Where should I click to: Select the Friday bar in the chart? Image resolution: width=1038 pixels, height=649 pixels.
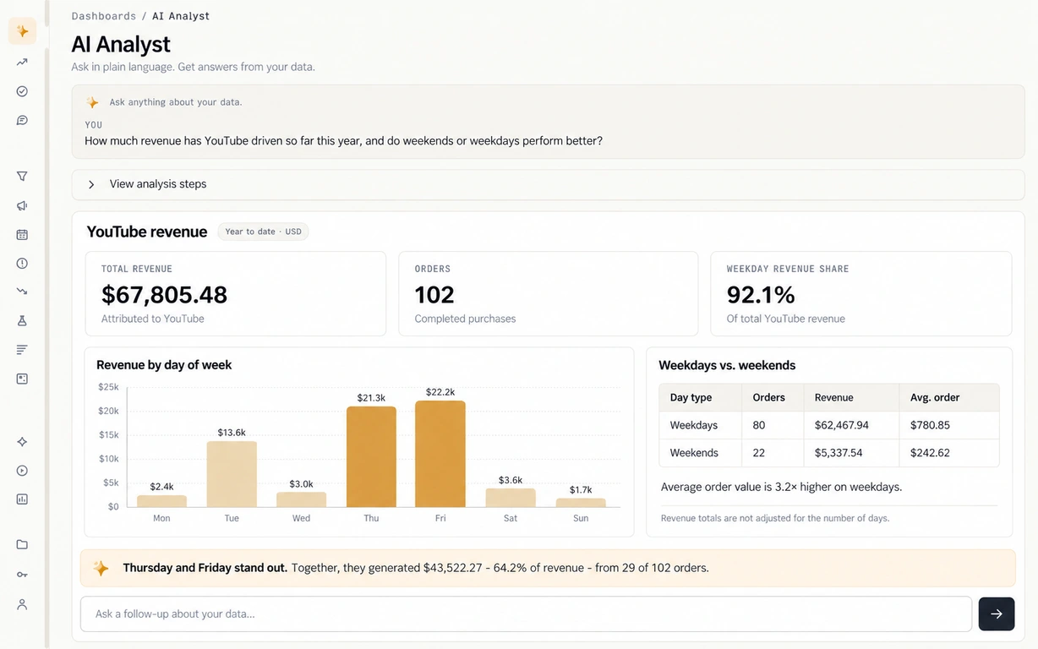[x=440, y=454]
